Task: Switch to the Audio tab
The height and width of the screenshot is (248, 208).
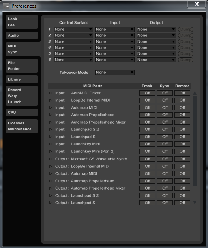Action: click(22, 36)
